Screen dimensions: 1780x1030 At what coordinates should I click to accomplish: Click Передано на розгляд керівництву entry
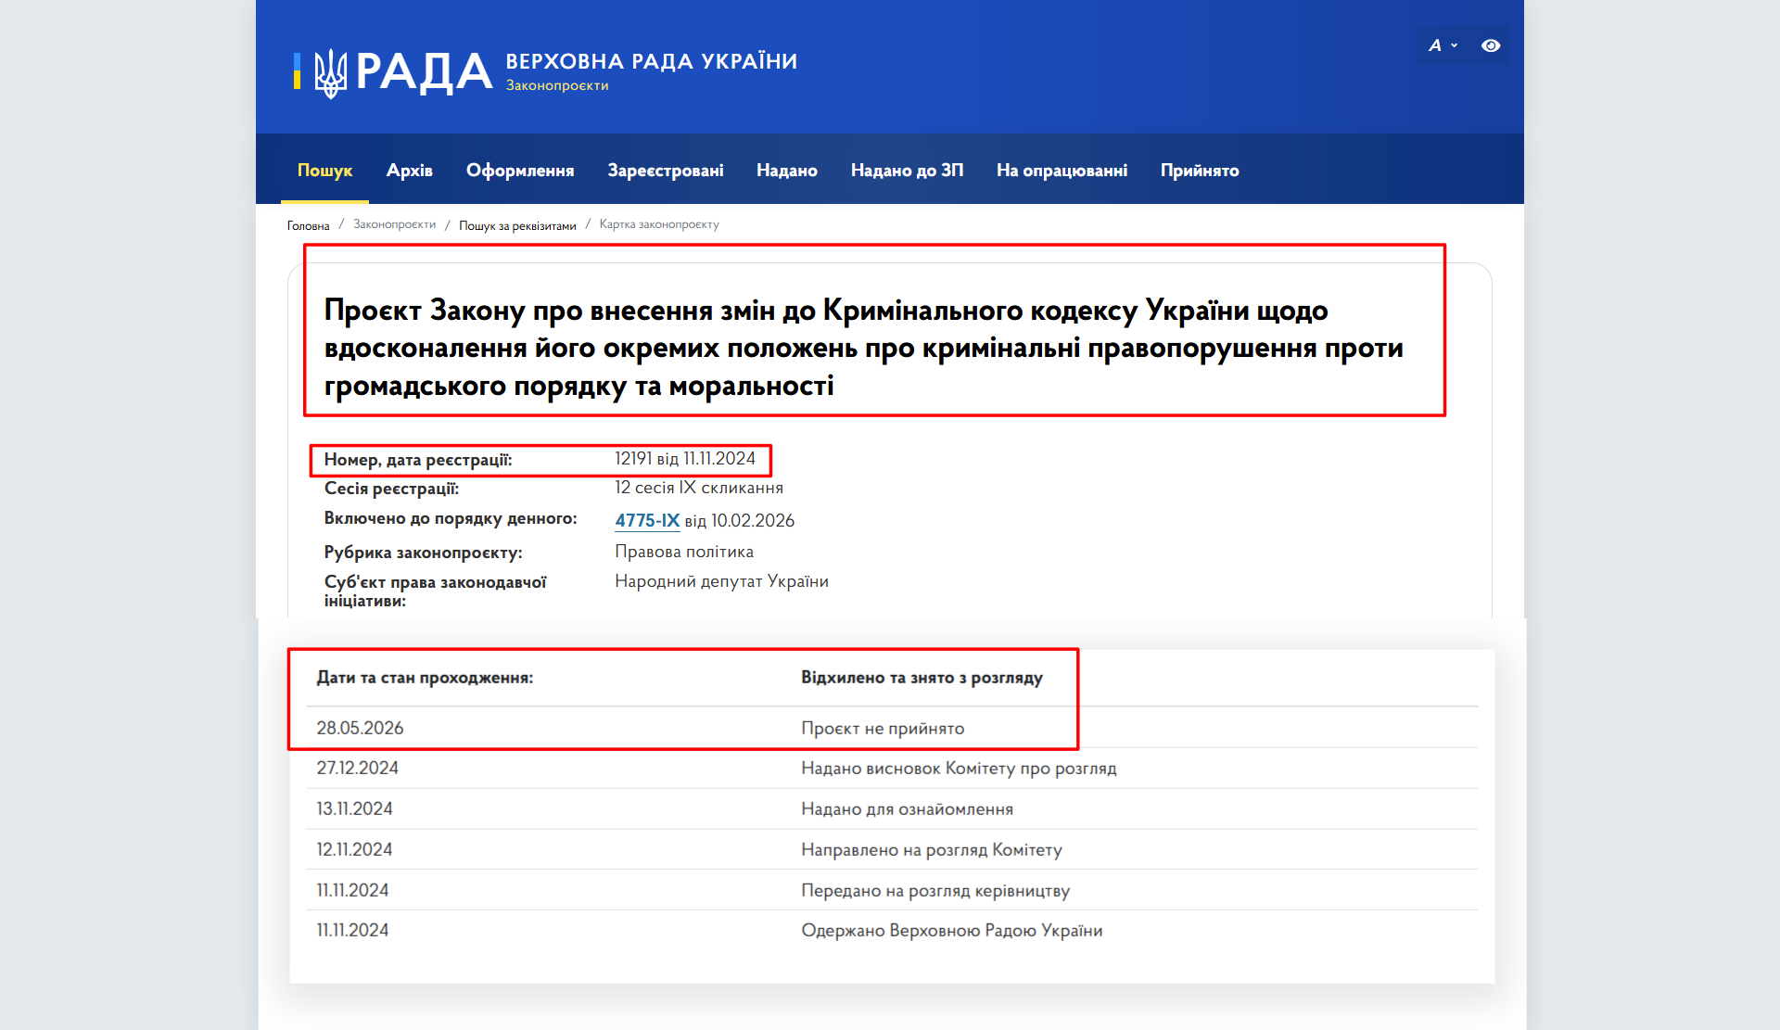click(x=935, y=891)
